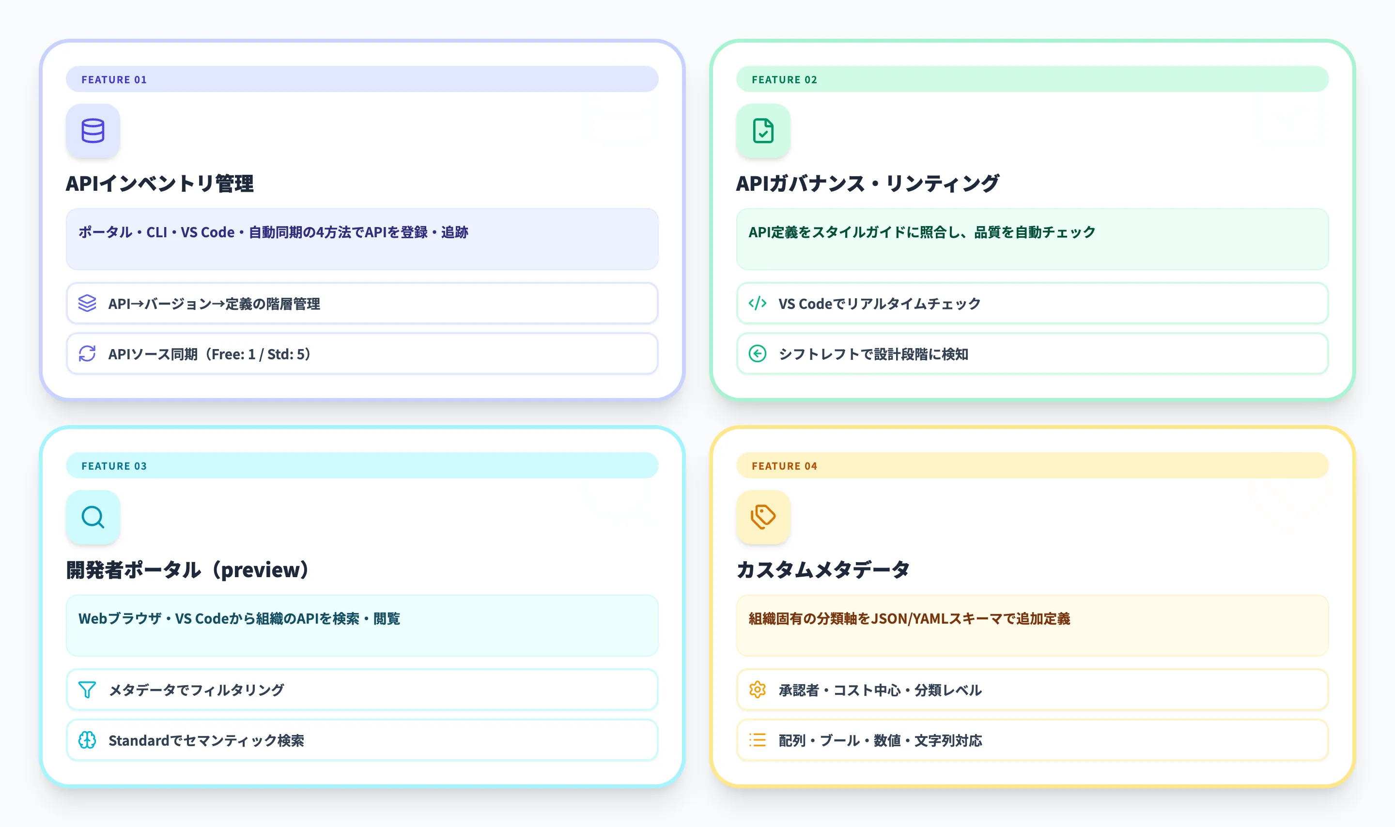1395x827 pixels.
Task: Select the shift-left arrow icon
Action: coord(758,354)
